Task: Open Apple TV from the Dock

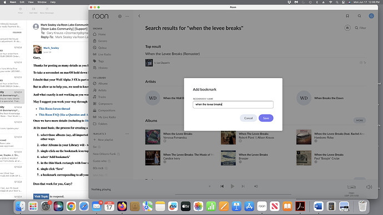Action: click(185, 207)
